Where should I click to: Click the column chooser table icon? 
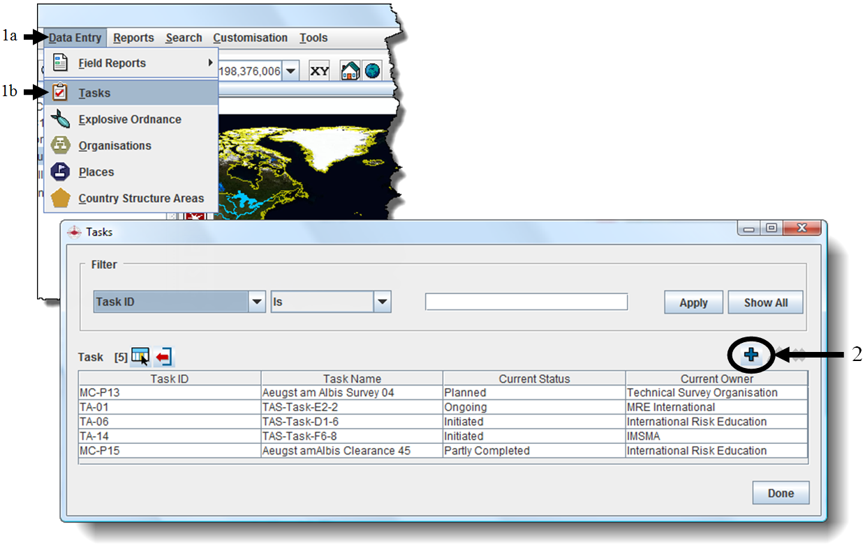140,357
